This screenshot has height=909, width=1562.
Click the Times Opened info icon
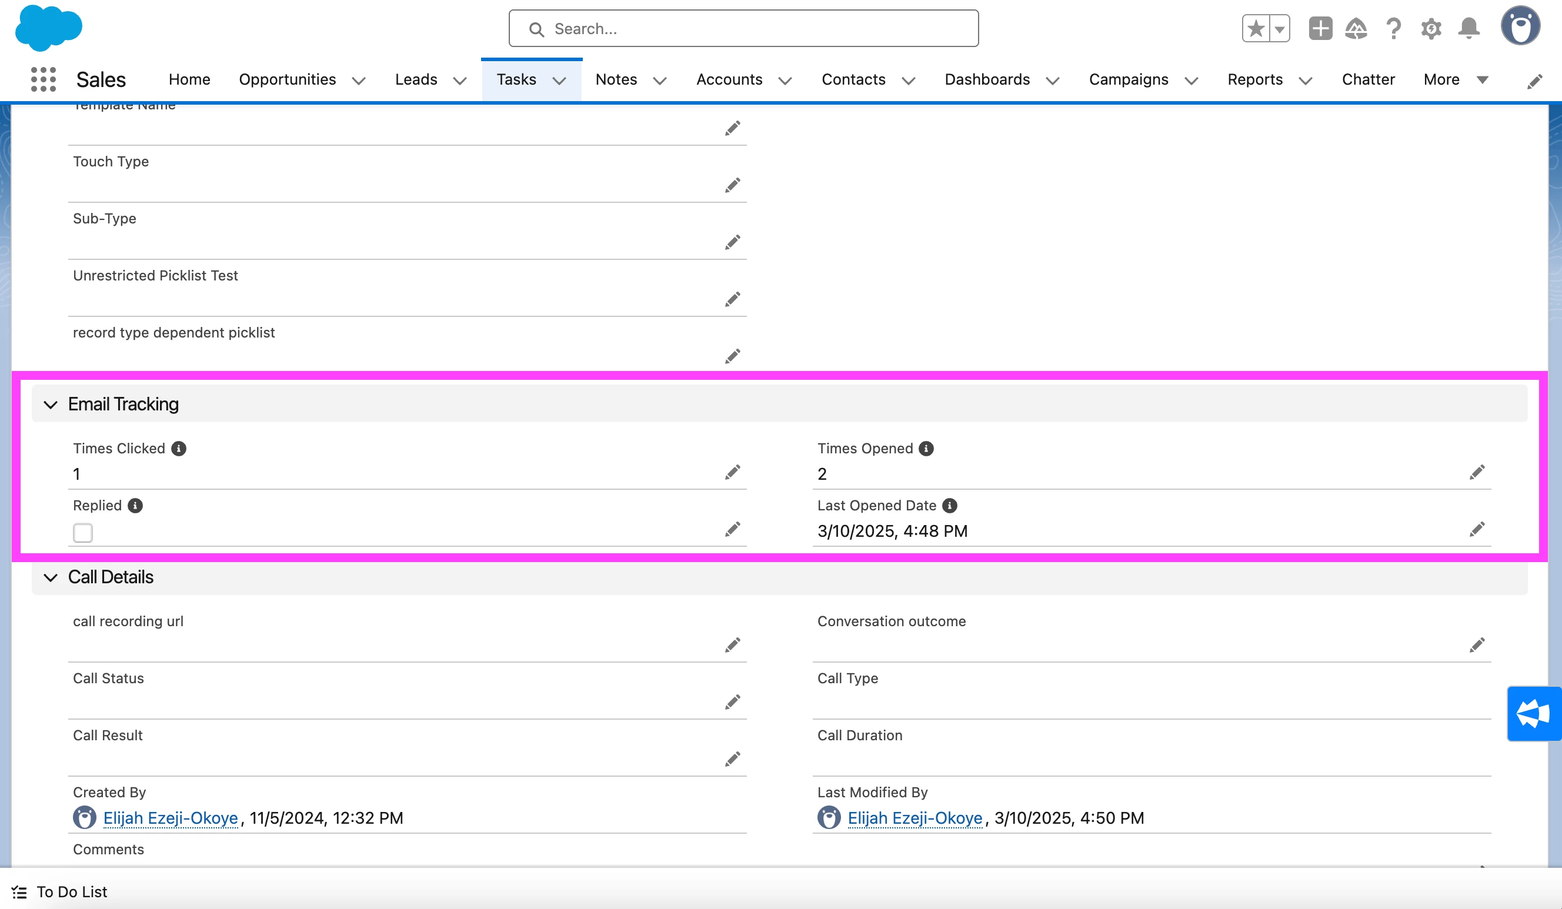pos(926,449)
